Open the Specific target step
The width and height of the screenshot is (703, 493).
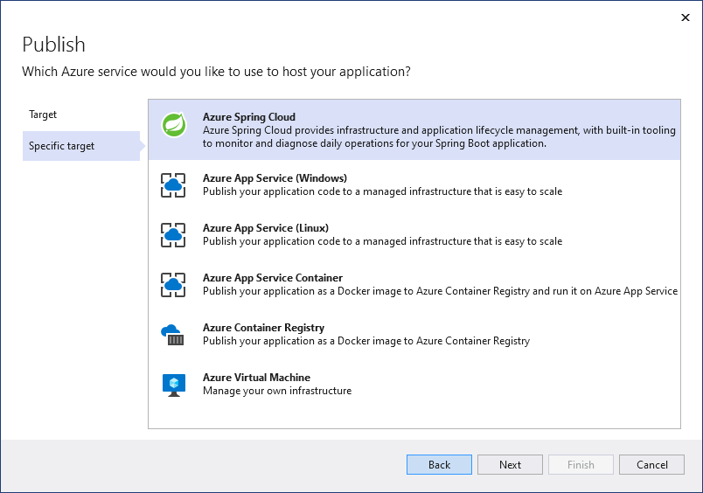point(61,146)
